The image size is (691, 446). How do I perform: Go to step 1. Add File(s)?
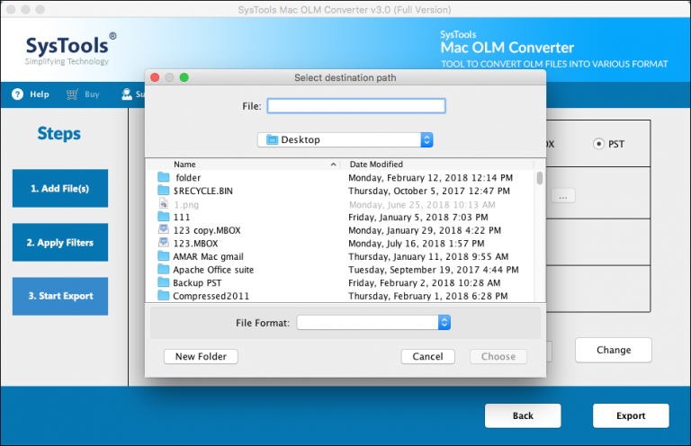[60, 189]
